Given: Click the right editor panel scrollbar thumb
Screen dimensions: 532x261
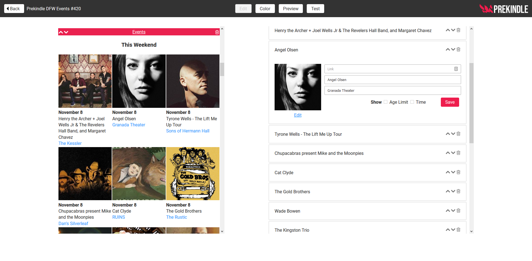Looking at the screenshot, I should [471, 103].
